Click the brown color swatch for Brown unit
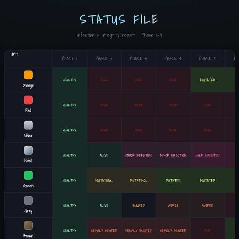This screenshot has height=239, width=239. (28, 225)
